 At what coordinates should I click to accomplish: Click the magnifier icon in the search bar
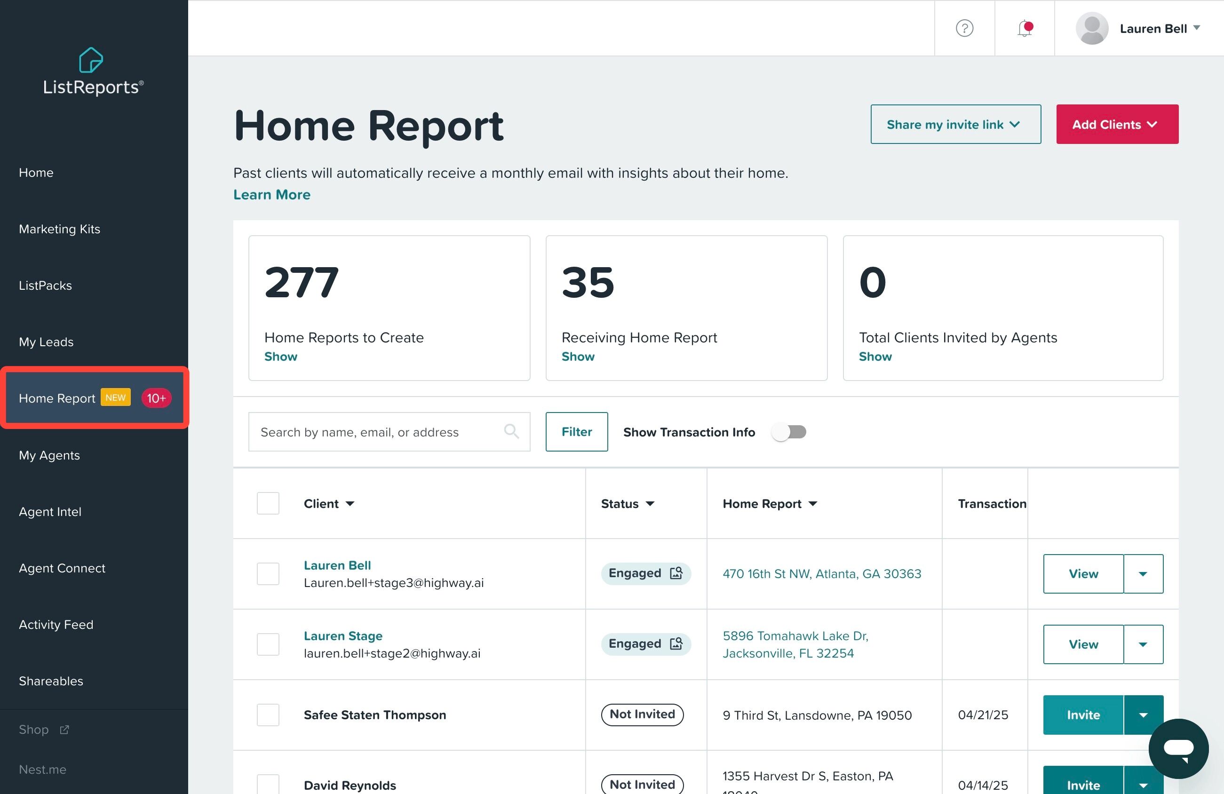pyautogui.click(x=512, y=431)
